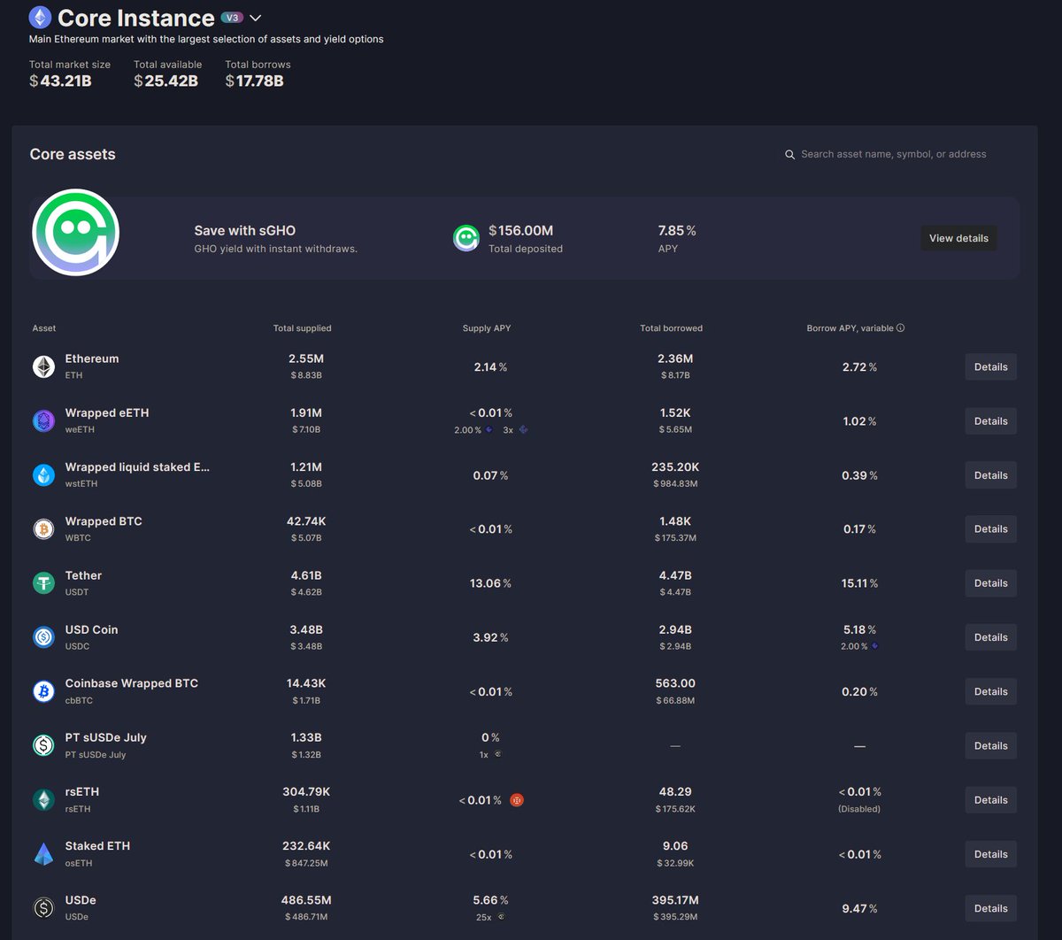Screen dimensions: 1062x940
Task: Sort by Borrow APY, variable header
Action: pyautogui.click(x=850, y=328)
